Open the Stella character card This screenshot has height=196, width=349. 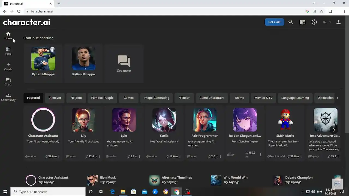(x=164, y=133)
